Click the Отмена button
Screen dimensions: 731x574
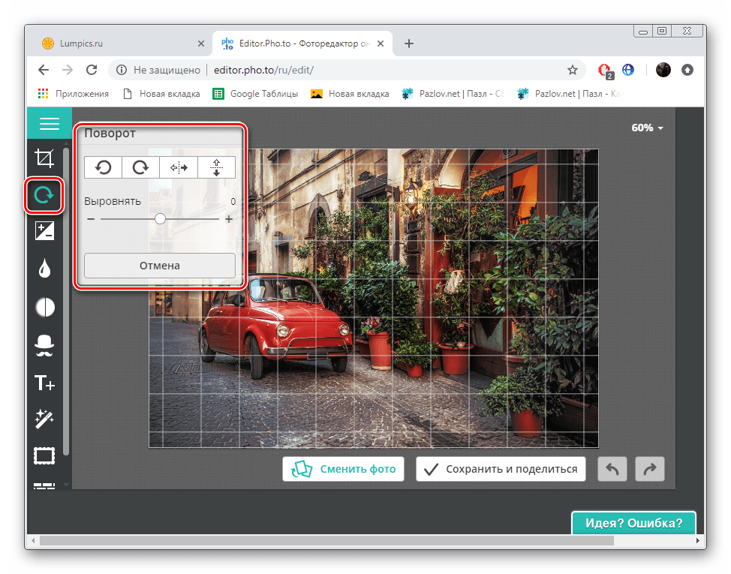[159, 266]
